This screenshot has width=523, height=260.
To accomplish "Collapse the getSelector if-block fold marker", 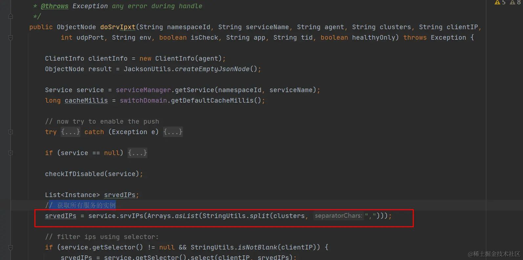I will [x=10, y=248].
